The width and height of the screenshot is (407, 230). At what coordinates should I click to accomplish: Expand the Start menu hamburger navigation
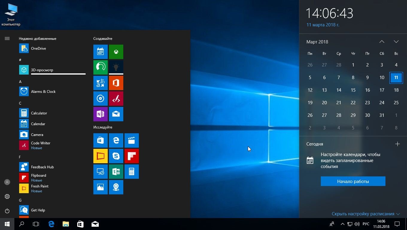tap(7, 38)
